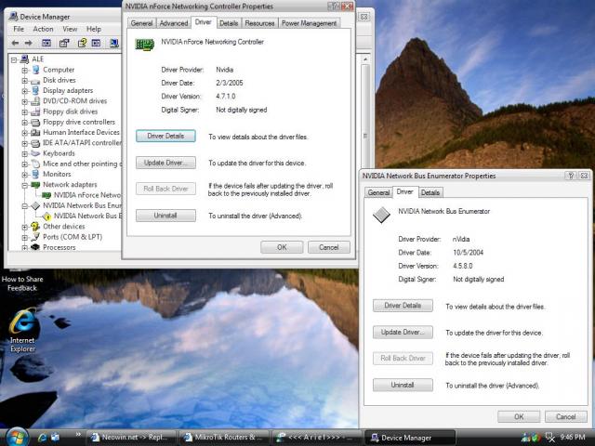Open the File menu in Device Manager
The image size is (595, 446).
[19, 29]
